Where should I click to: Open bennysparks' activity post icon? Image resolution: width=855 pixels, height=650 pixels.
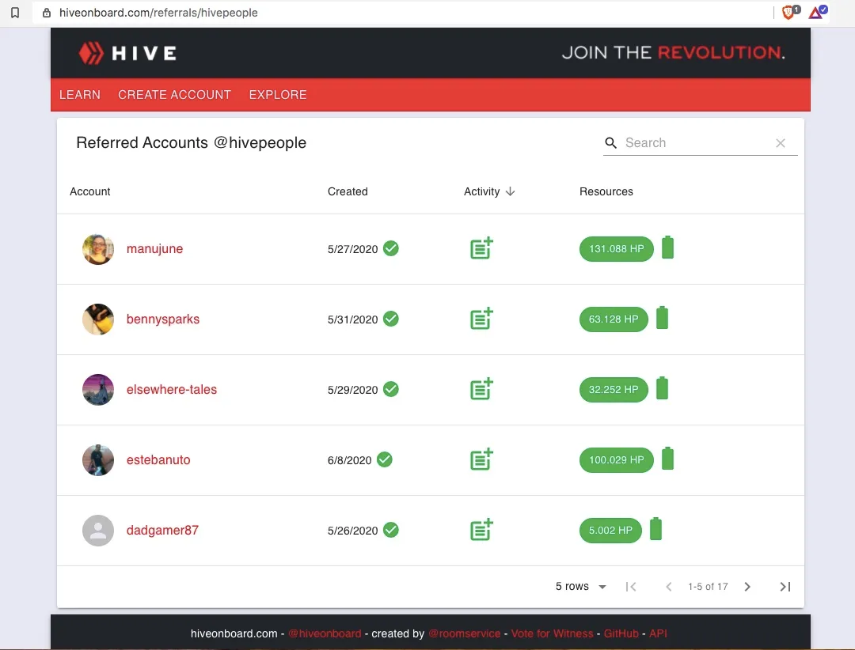coord(481,319)
